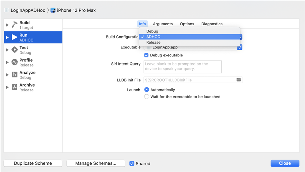Click the Manage Schemes... button

(x=96, y=163)
